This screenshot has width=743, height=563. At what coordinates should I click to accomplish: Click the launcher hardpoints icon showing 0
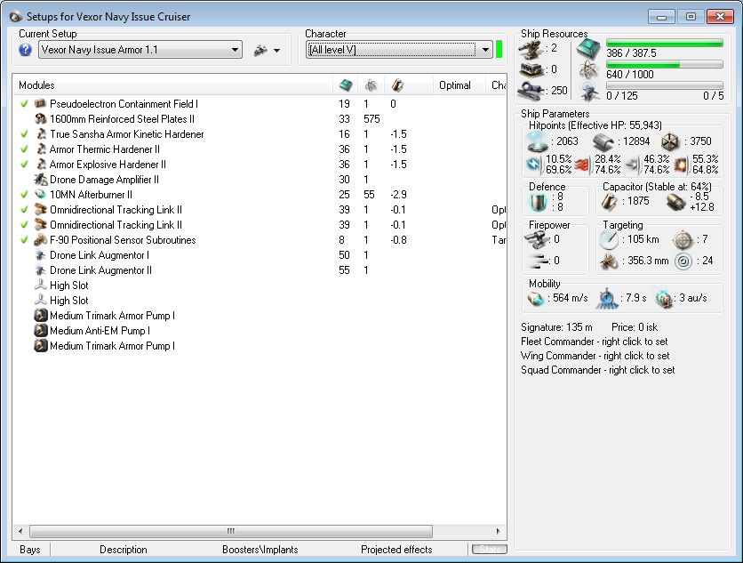click(531, 69)
